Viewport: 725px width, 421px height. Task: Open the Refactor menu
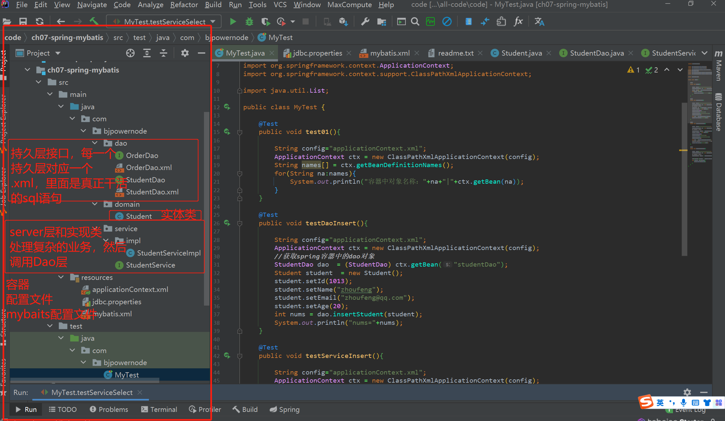click(x=184, y=5)
